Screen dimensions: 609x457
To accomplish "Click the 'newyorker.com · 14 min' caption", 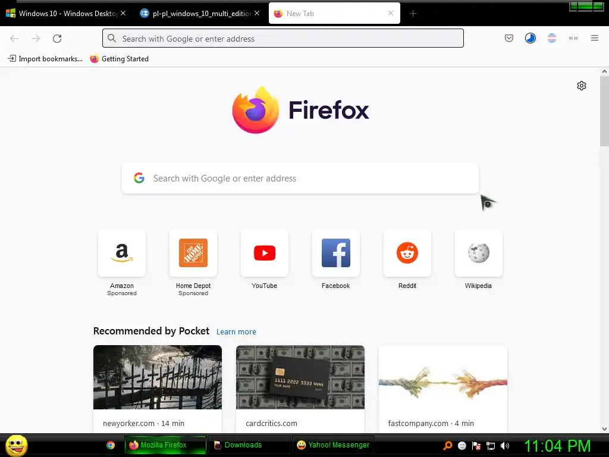I will click(143, 424).
